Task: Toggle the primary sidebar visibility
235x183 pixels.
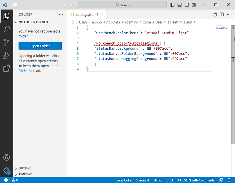Action: point(172,5)
